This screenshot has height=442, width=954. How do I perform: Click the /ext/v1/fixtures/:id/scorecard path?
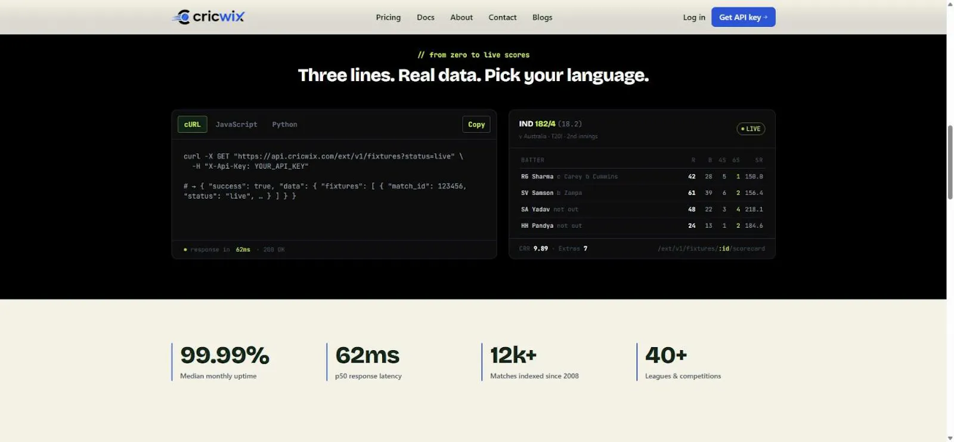(711, 249)
